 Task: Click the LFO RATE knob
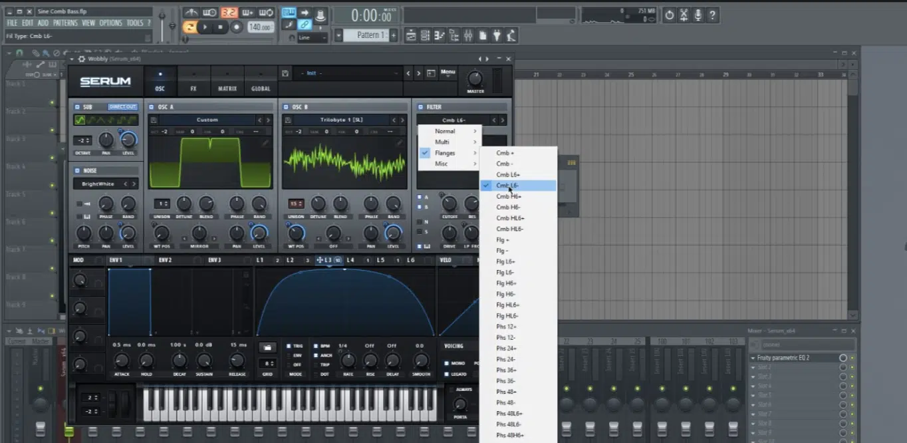[348, 360]
